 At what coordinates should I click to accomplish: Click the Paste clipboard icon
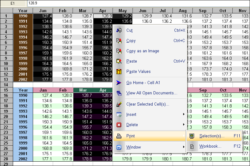click(x=119, y=61)
